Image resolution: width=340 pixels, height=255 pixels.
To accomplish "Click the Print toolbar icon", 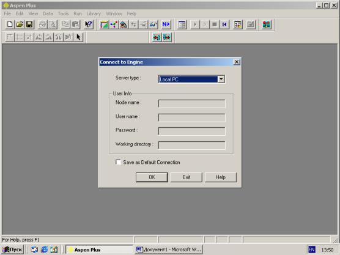I will (x=43, y=24).
